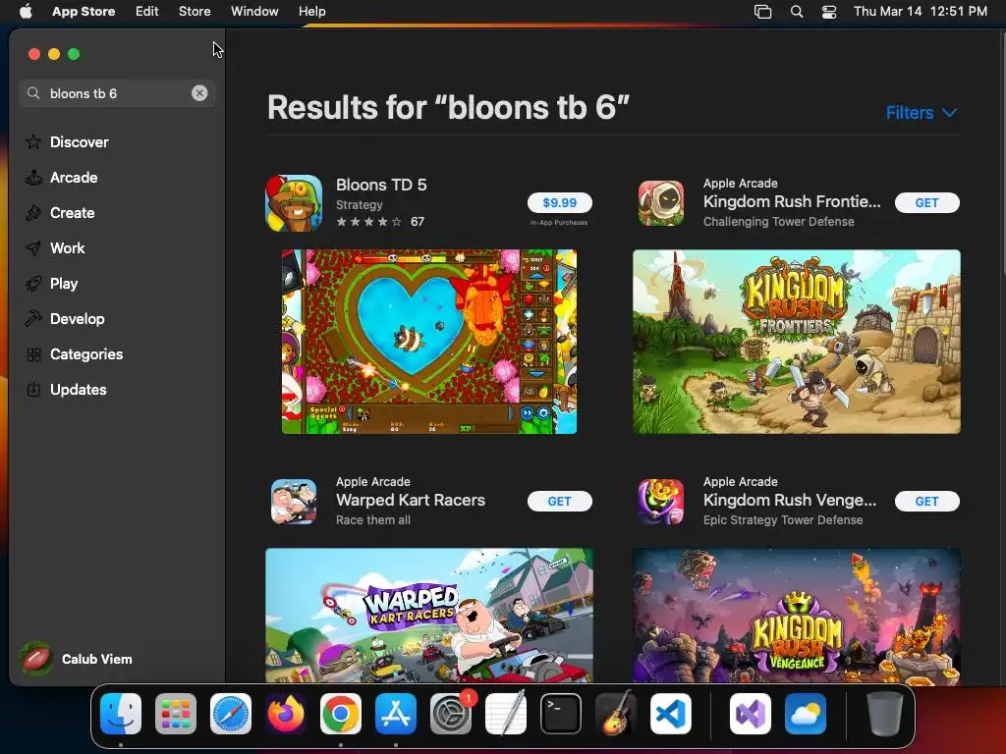Open the Window menu

(x=254, y=12)
